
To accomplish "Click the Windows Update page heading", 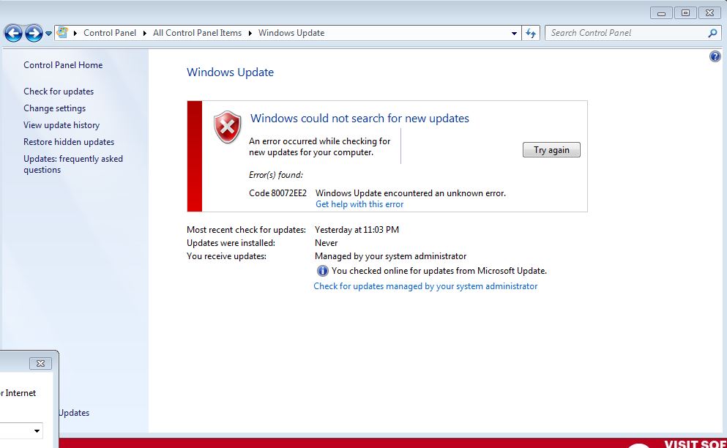I will pos(230,72).
